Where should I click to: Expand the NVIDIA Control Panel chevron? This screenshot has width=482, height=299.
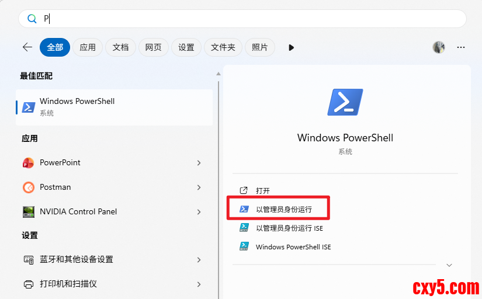pos(199,212)
